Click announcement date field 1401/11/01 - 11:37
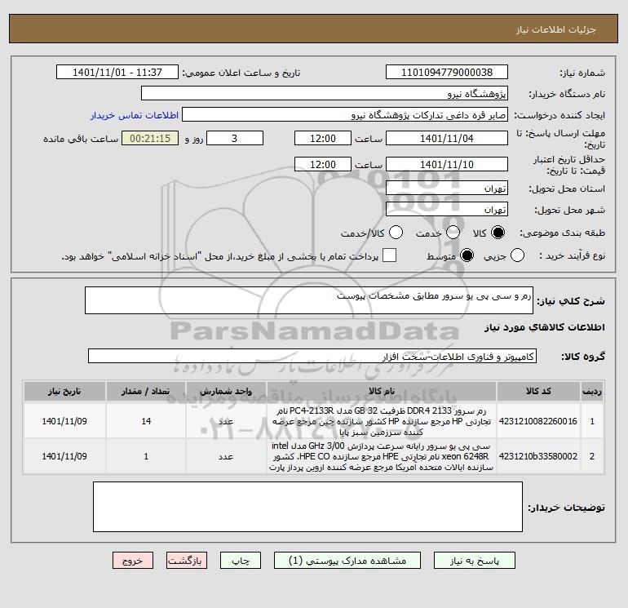This screenshot has width=628, height=608. pyautogui.click(x=117, y=73)
